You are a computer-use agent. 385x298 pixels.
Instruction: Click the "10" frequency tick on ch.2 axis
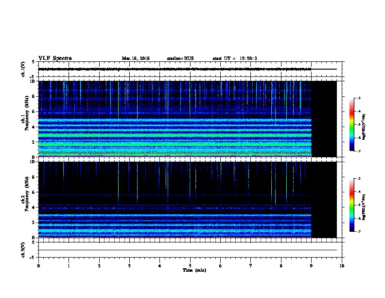click(33, 162)
